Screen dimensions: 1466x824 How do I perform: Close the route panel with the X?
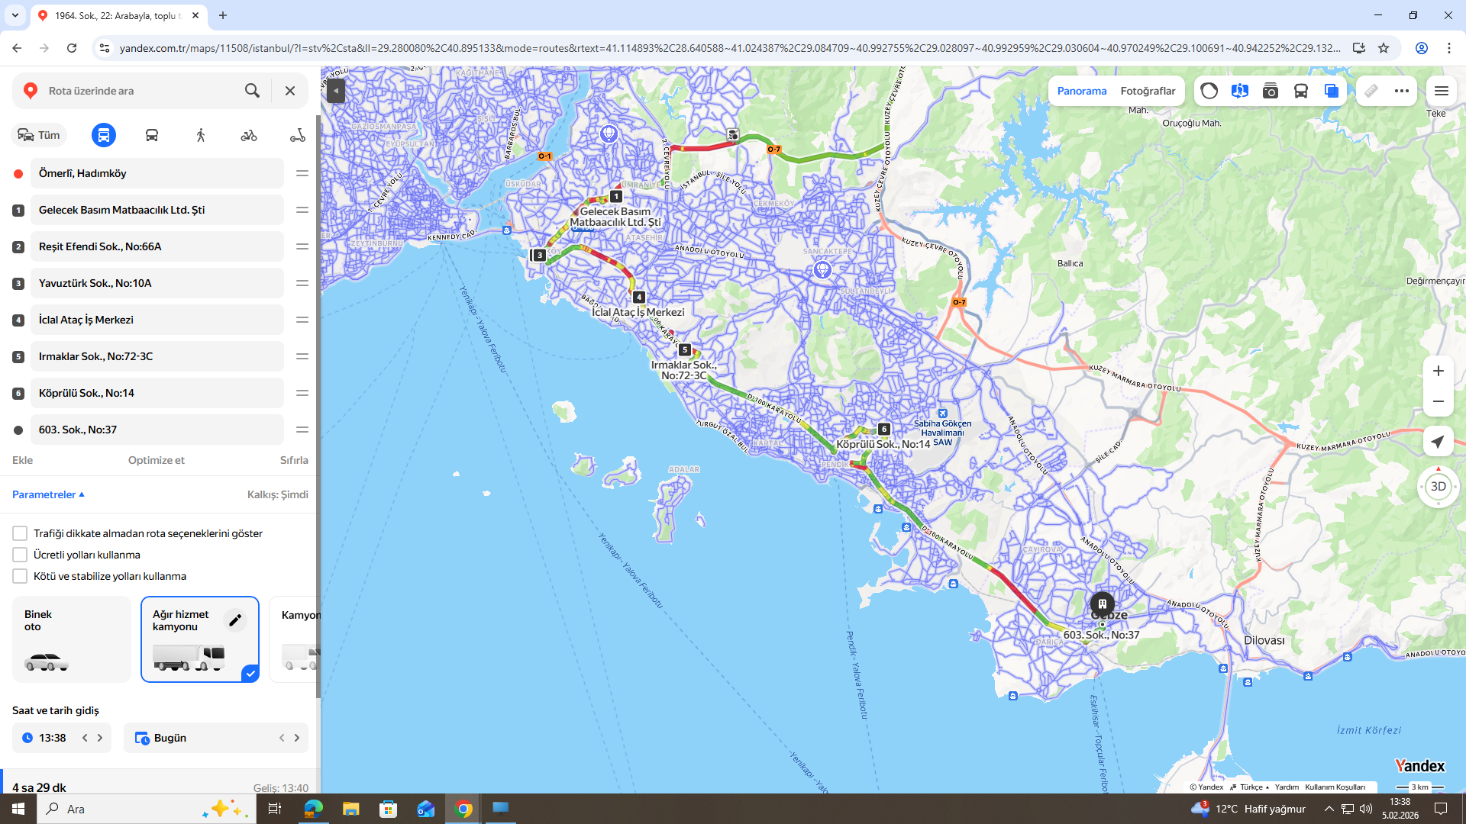(290, 91)
